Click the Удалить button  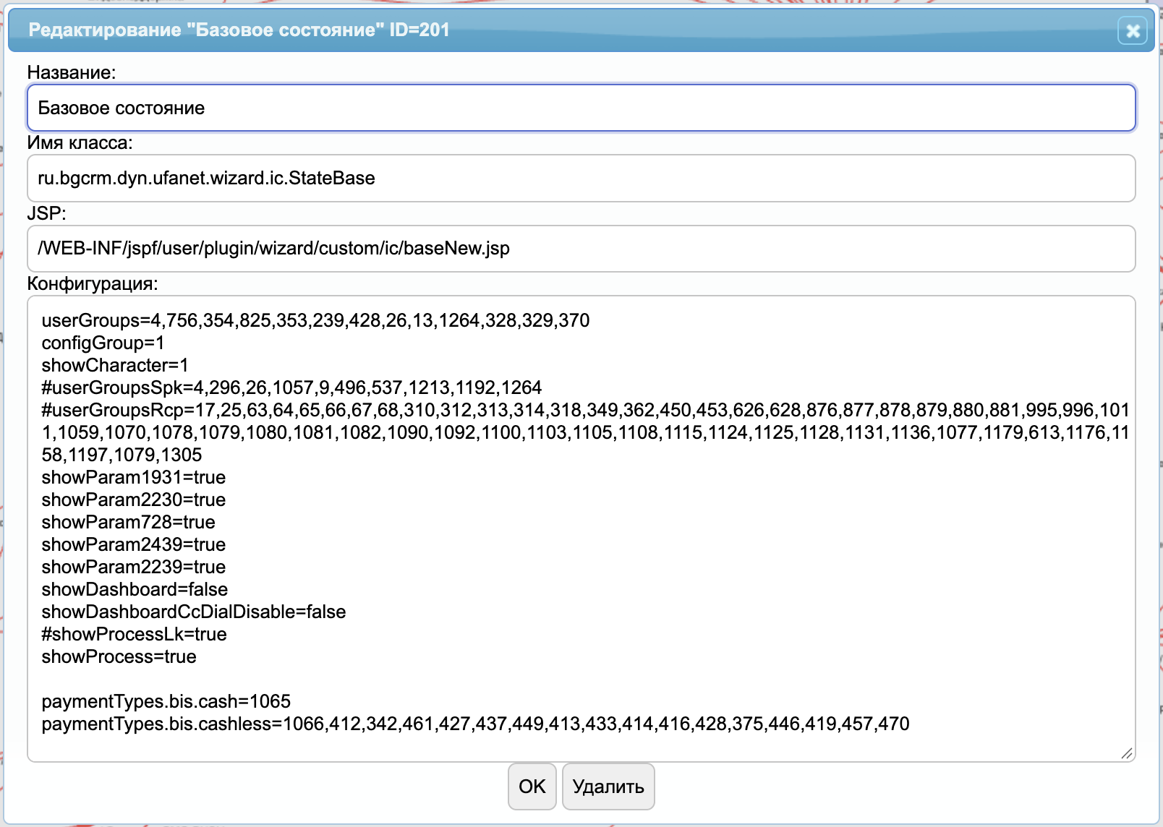tap(608, 787)
